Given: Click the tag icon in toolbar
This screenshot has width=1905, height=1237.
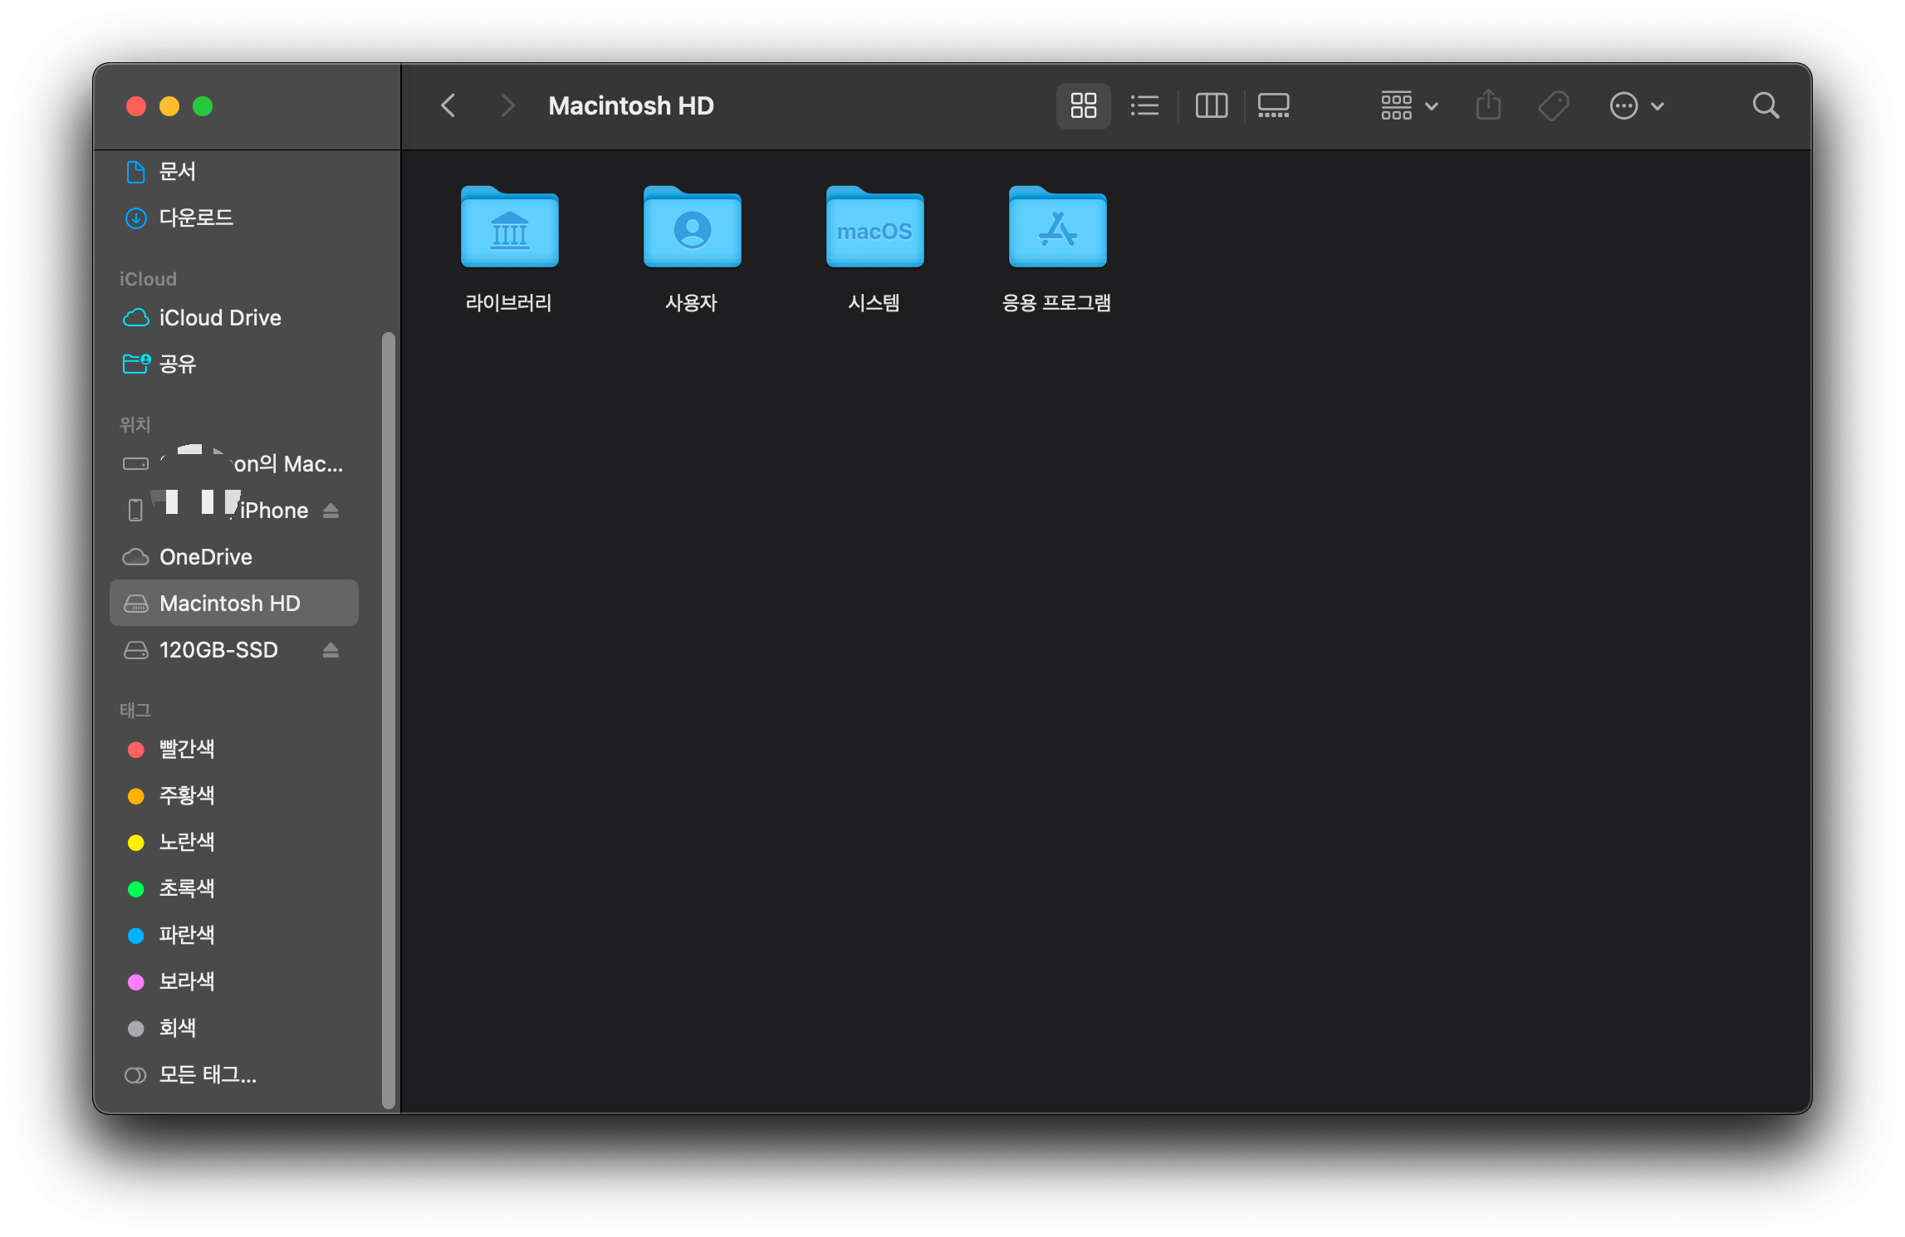Looking at the screenshot, I should point(1553,106).
